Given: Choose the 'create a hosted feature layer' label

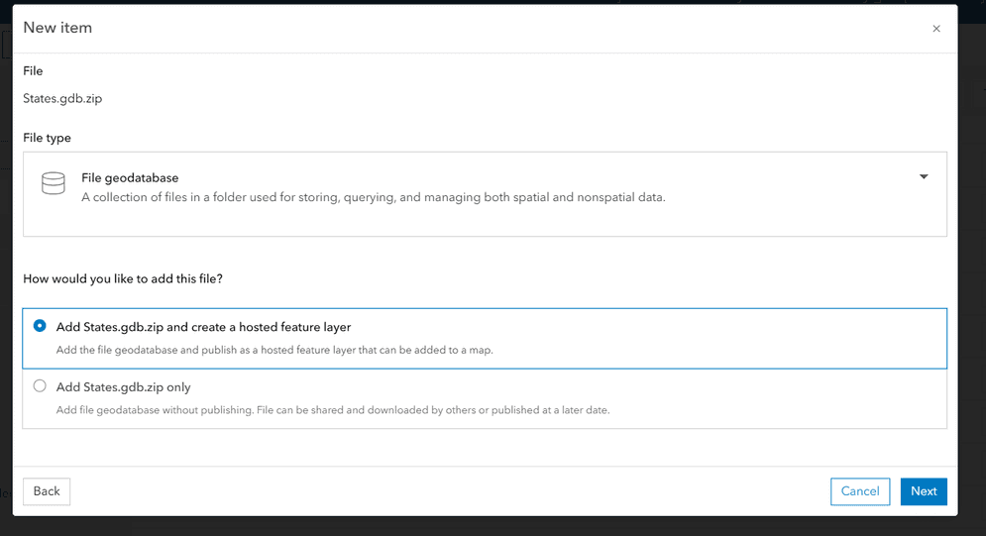Looking at the screenshot, I should pyautogui.click(x=203, y=327).
